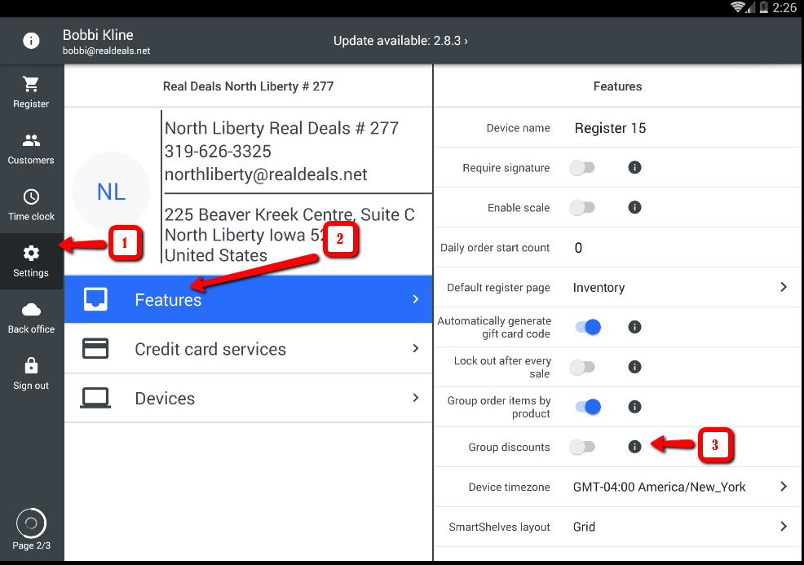Screen dimensions: 804x565
Task: Click the Sign out lock icon
Action: click(x=31, y=365)
